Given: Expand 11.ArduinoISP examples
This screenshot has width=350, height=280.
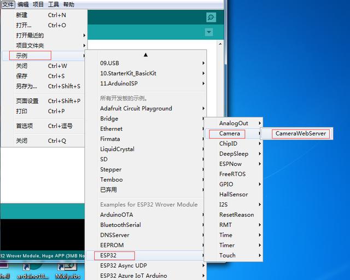Looking at the screenshot, I should coord(146,84).
